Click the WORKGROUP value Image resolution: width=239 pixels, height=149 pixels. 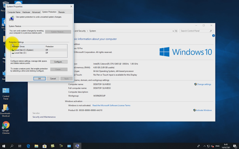(x=99, y=96)
